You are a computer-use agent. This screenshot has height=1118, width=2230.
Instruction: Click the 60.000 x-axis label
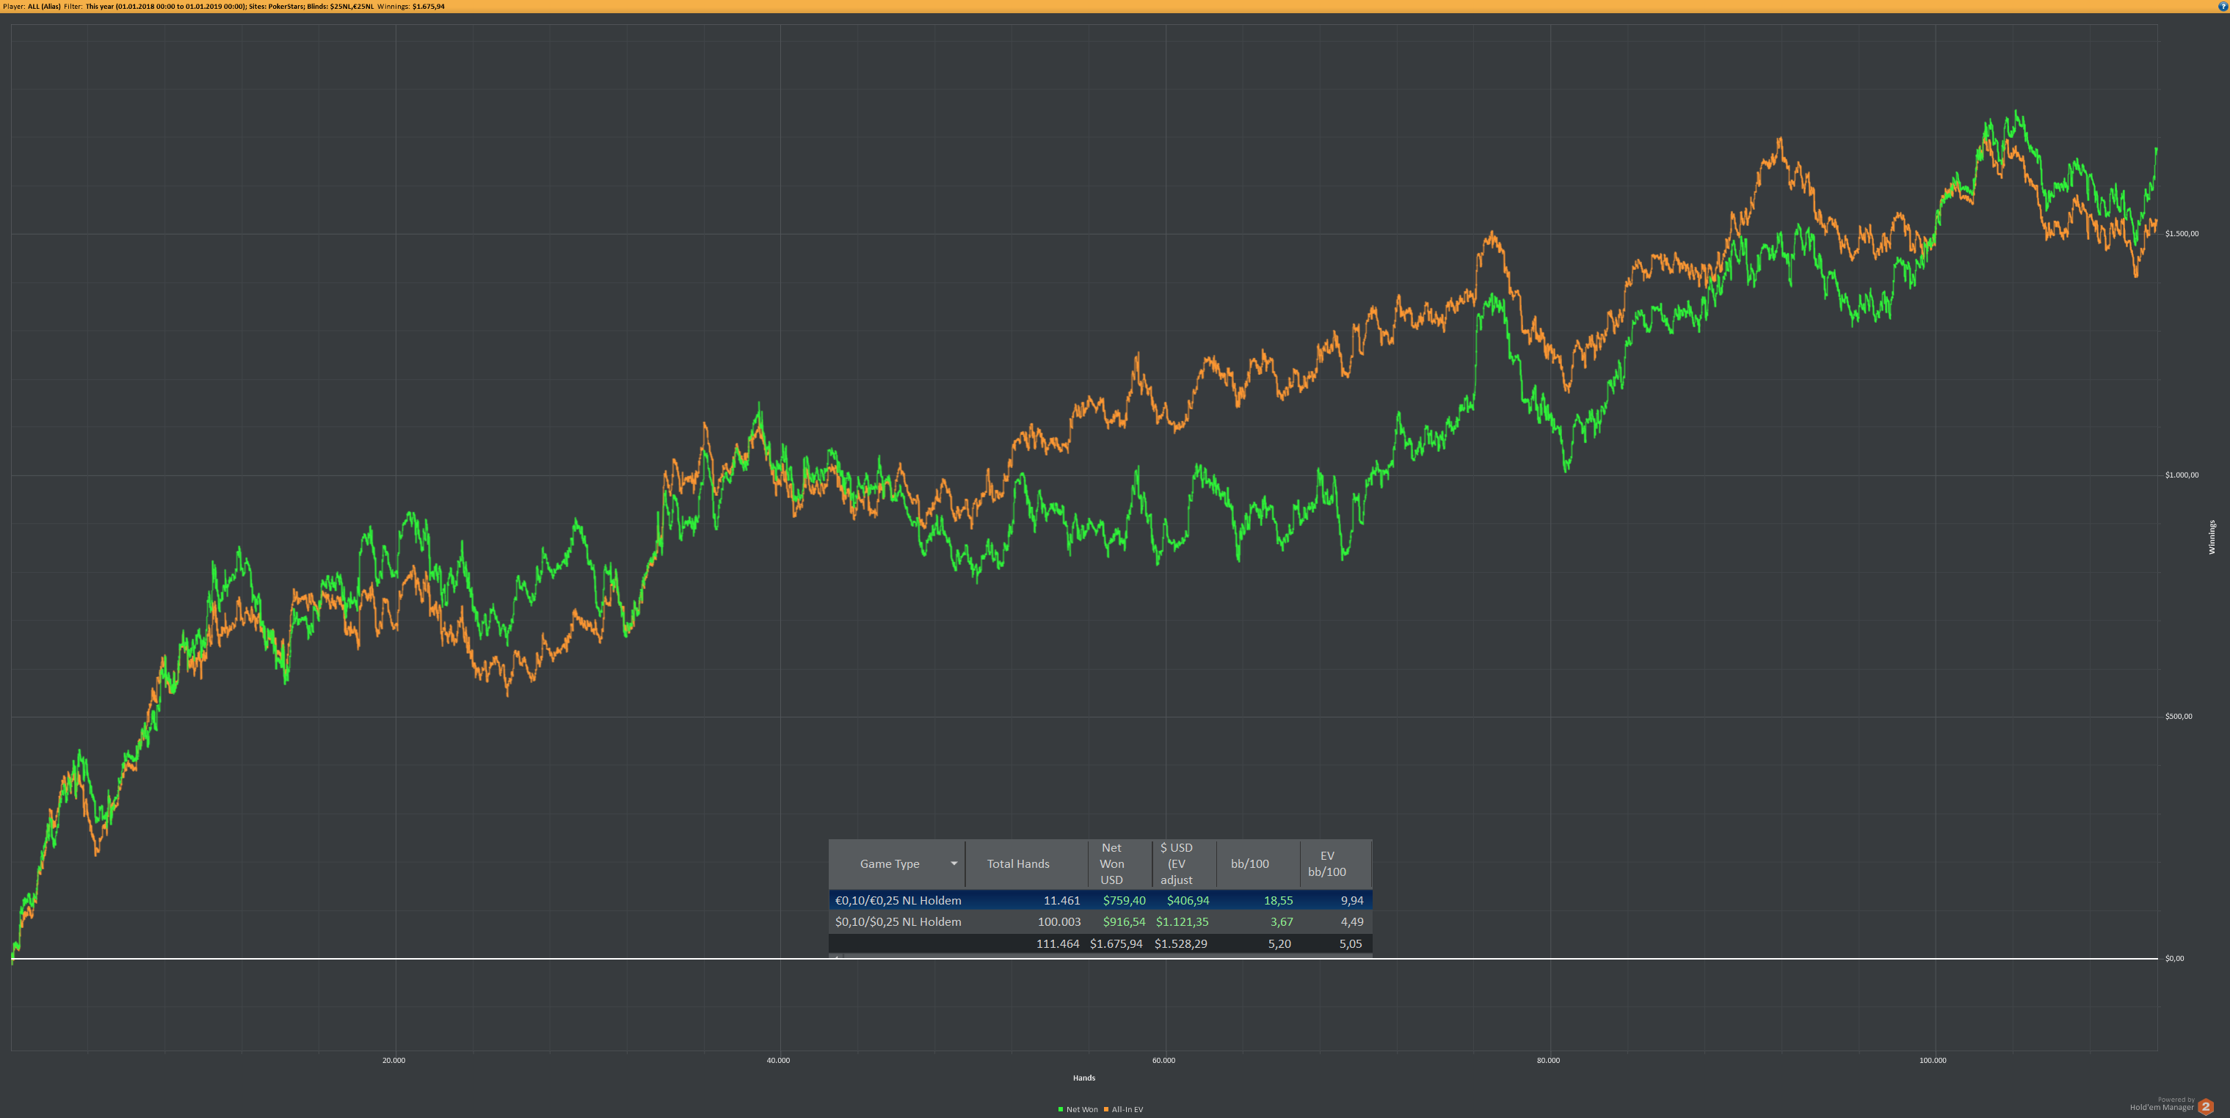1163,1061
